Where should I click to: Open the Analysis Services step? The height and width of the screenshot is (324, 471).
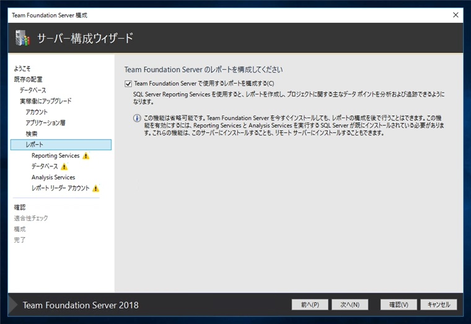[x=53, y=177]
